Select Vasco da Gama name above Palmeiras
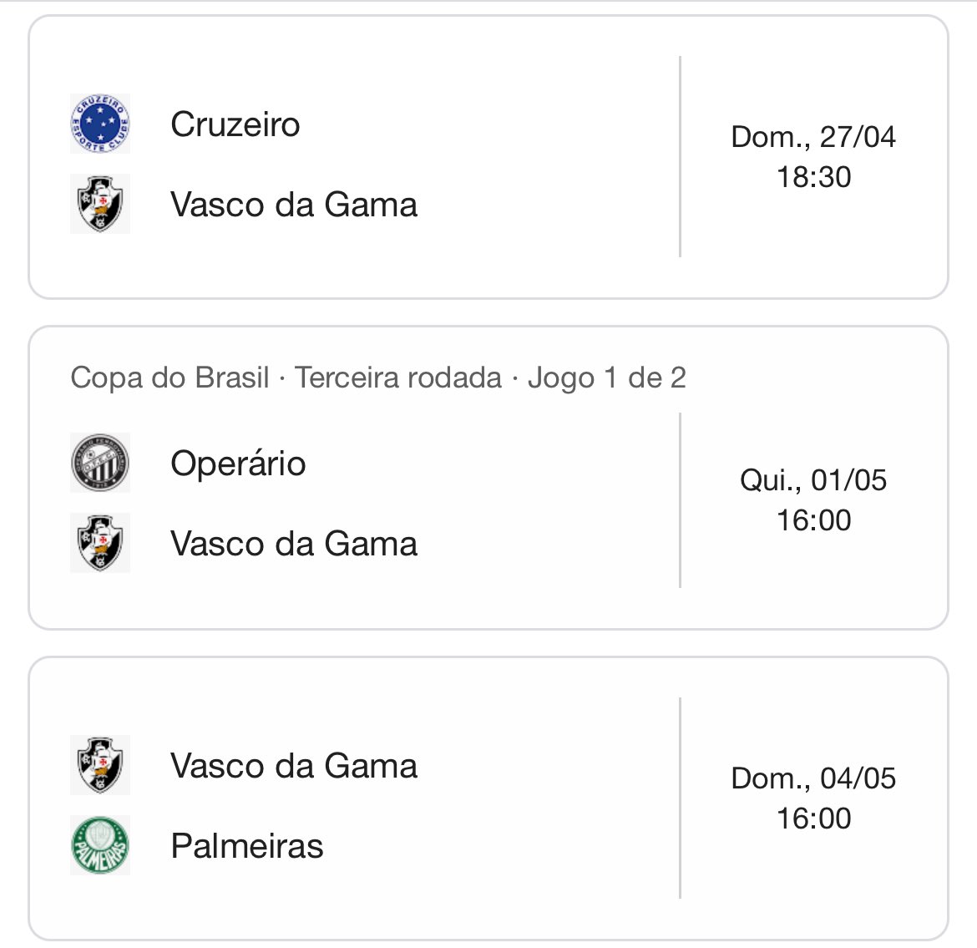The image size is (977, 948). pyautogui.click(x=294, y=766)
